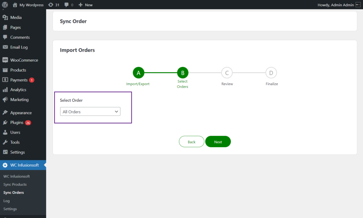Open the WC Infusionsoft submenu link
Image resolution: width=363 pixels, height=218 pixels.
[x=16, y=176]
